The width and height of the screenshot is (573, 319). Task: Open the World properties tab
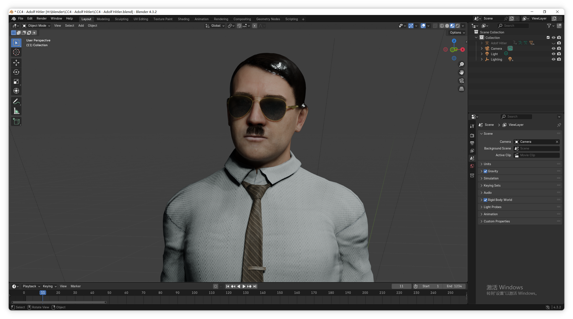472,166
